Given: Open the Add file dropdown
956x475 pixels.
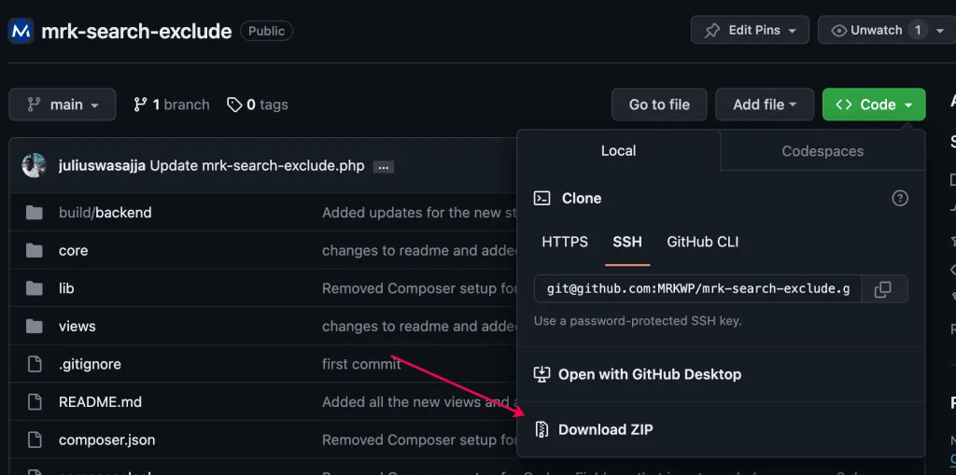Looking at the screenshot, I should point(765,105).
